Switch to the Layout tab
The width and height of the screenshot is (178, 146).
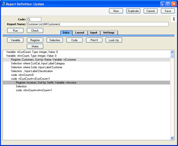click(x=80, y=33)
